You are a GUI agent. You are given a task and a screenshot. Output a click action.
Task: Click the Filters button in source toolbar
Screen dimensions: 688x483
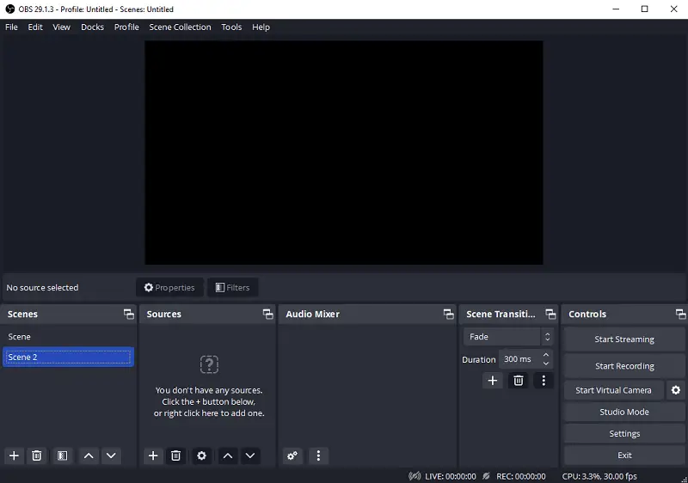click(x=232, y=288)
